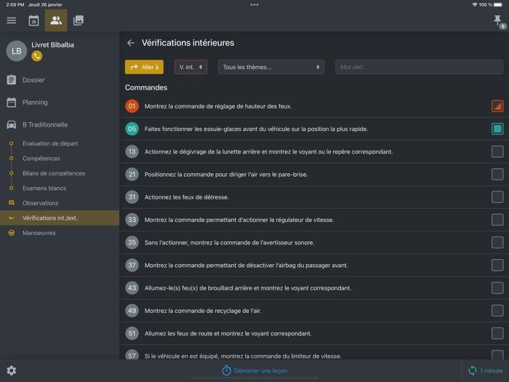Select question number 21 badge

click(132, 175)
